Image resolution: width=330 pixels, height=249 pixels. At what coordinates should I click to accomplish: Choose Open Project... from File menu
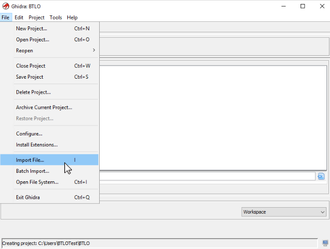click(x=49, y=39)
